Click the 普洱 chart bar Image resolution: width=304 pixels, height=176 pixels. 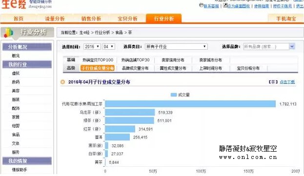117,137
